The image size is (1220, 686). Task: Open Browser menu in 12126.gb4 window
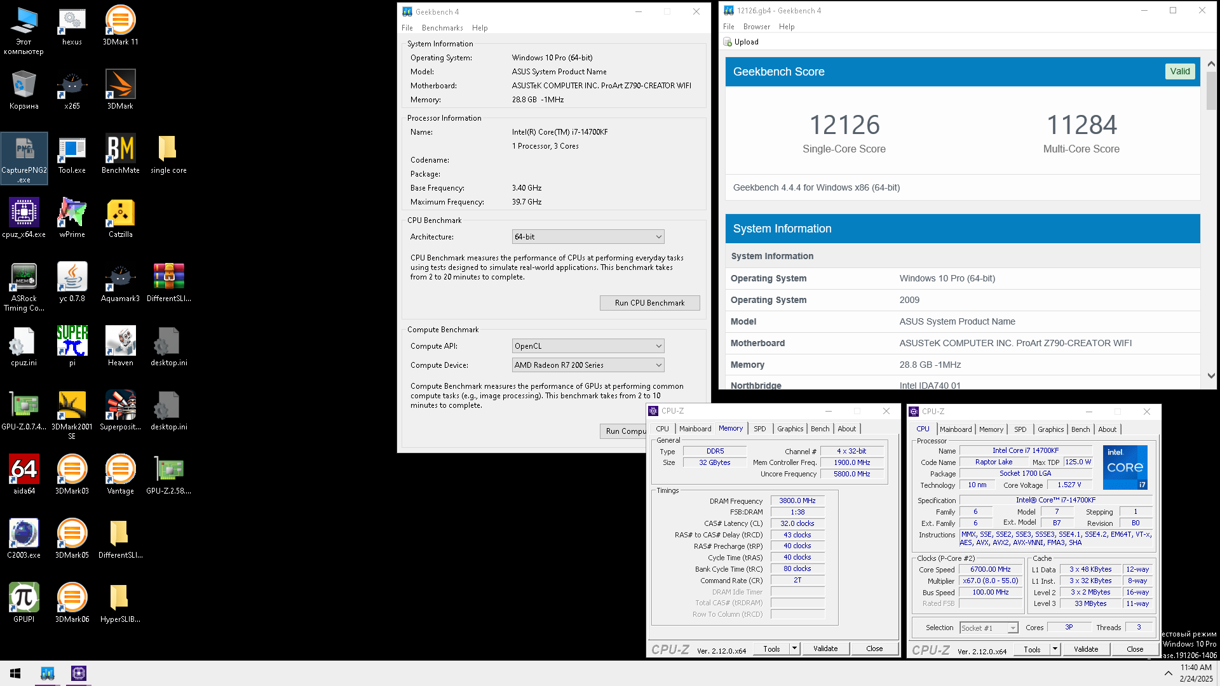coord(756,27)
